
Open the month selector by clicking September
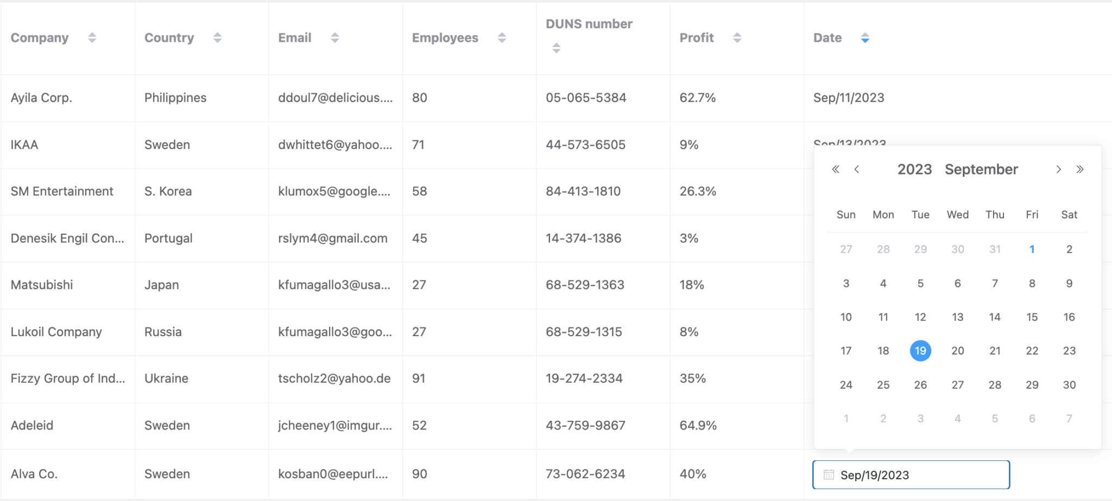981,169
